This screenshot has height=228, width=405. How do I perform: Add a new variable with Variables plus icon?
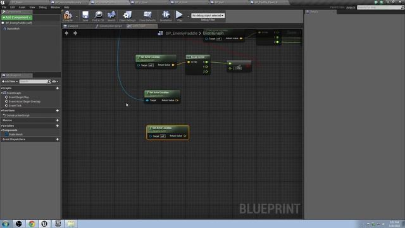coord(58,126)
